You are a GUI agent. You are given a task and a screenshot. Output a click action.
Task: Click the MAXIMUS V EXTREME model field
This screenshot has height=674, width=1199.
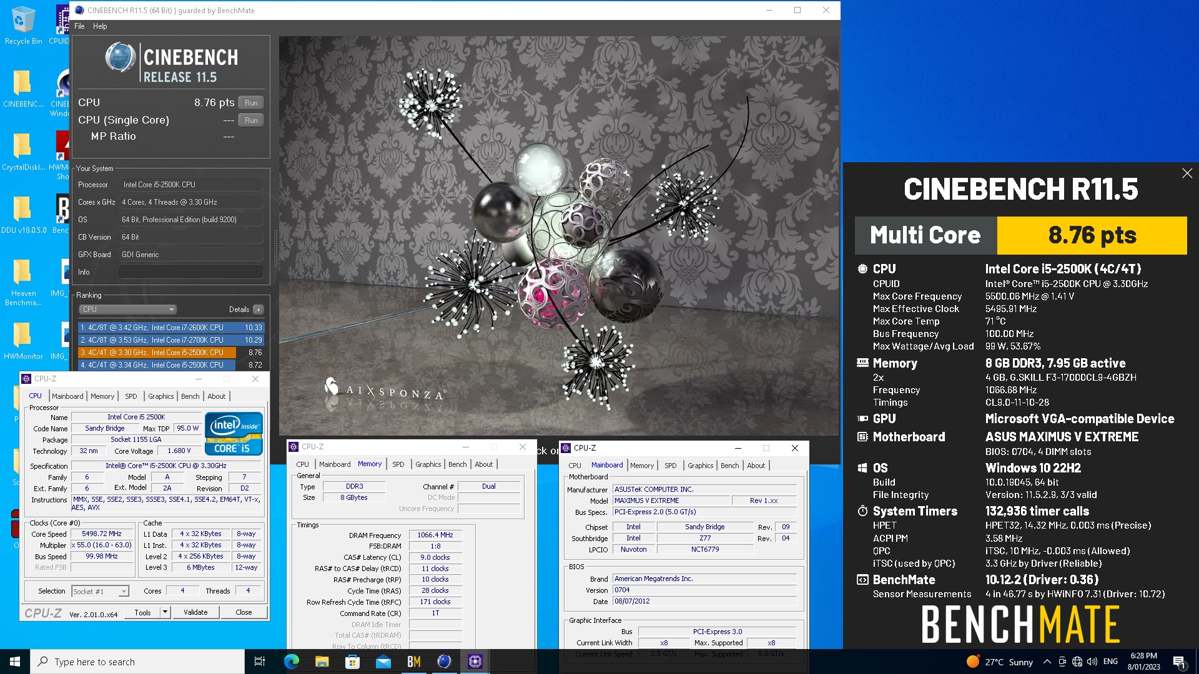pyautogui.click(x=671, y=501)
